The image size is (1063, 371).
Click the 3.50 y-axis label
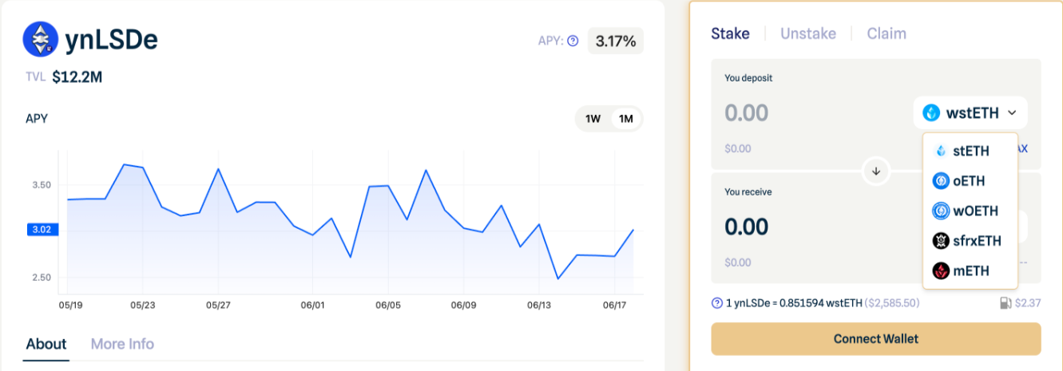click(42, 185)
